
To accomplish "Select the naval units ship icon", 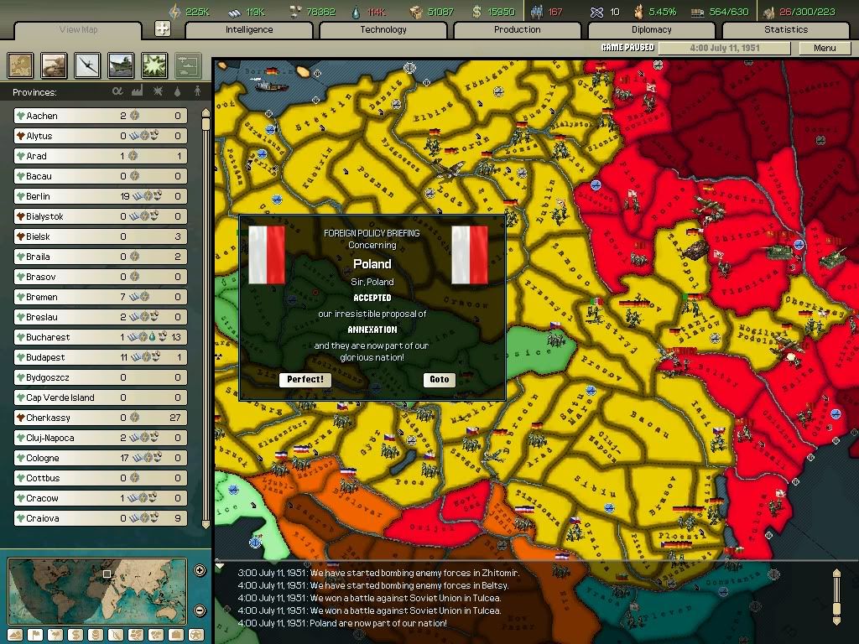I will 122,65.
